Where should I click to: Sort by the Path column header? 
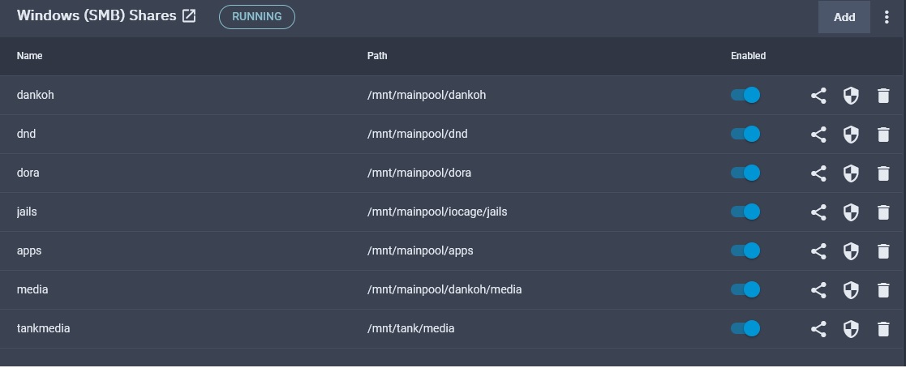point(377,56)
